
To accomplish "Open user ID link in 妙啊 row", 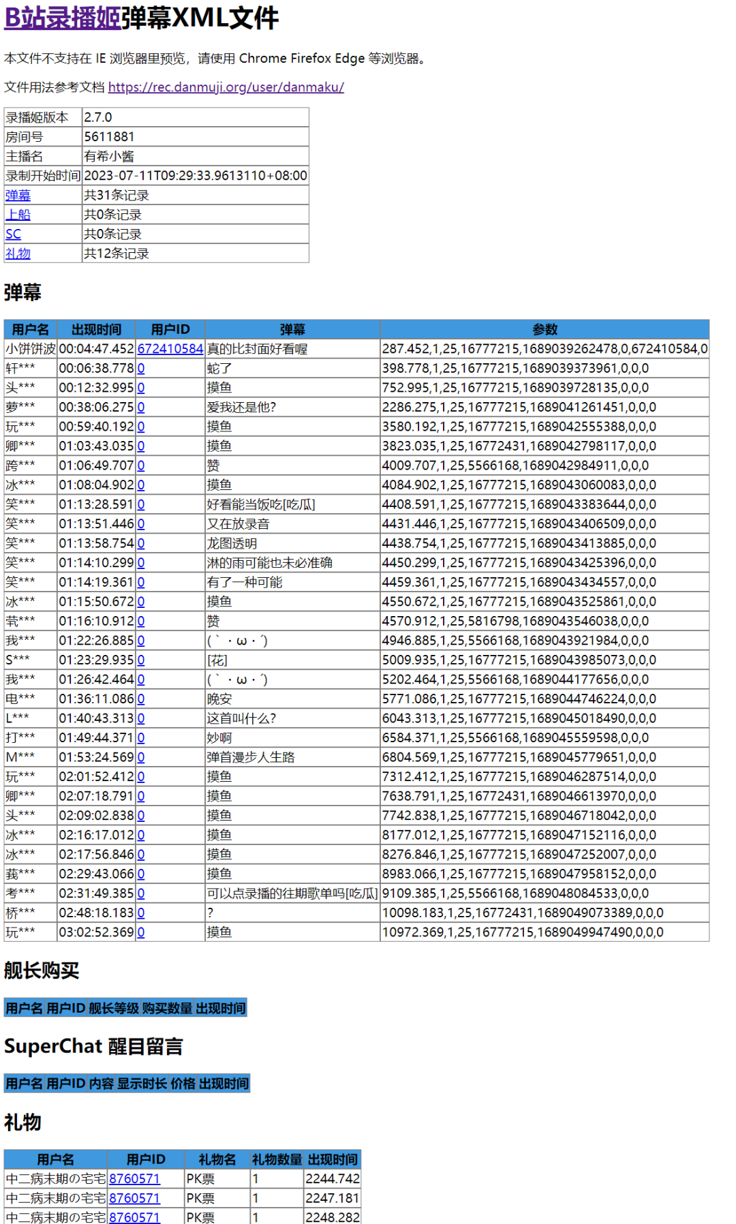I will point(141,737).
